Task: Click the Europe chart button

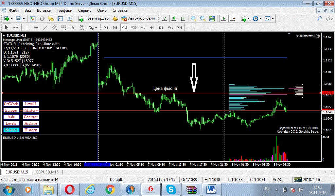Action: tap(11, 110)
